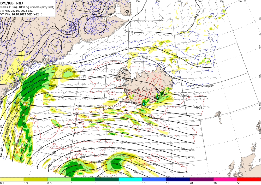Click the legend value '5'
The width and height of the screenshot is (261, 185).
(x=120, y=183)
